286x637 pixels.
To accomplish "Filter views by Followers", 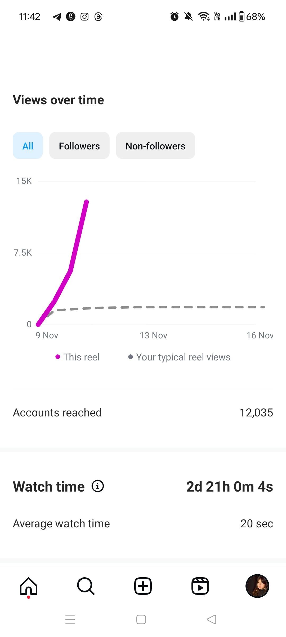I will (79, 146).
